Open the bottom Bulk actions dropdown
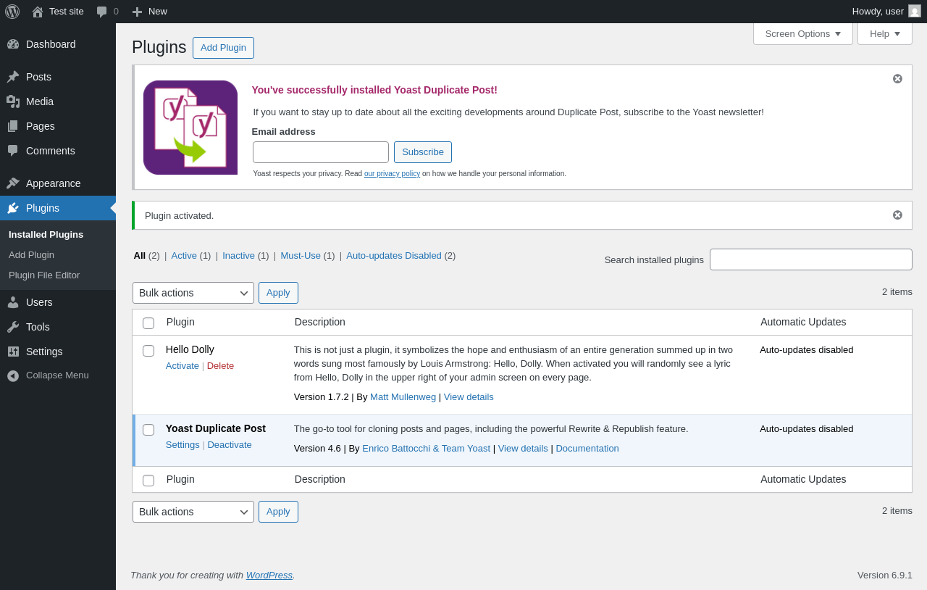This screenshot has width=927, height=590. [x=193, y=512]
